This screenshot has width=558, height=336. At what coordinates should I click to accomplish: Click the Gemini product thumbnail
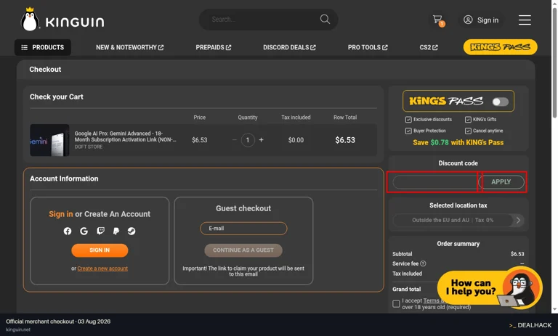[49, 140]
